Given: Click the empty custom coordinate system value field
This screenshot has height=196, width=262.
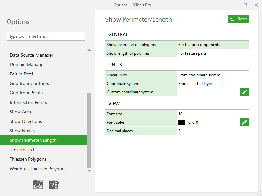Looking at the screenshot, I should click(x=209, y=92).
